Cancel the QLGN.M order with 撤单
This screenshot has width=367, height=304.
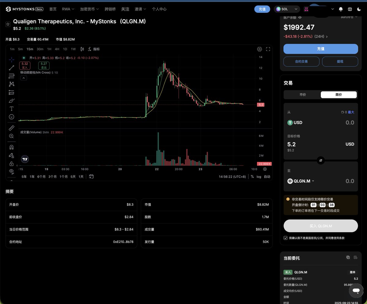click(353, 272)
